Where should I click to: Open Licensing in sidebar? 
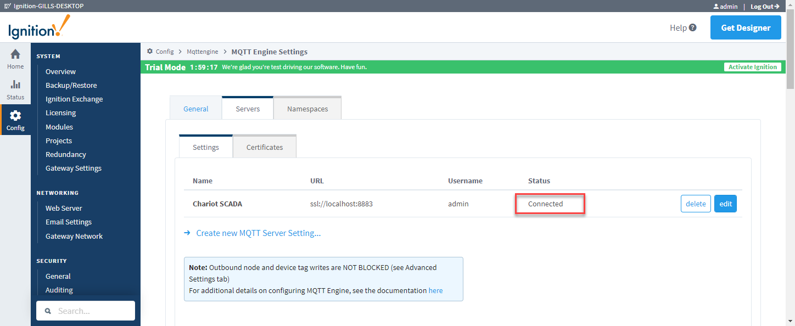pos(61,113)
